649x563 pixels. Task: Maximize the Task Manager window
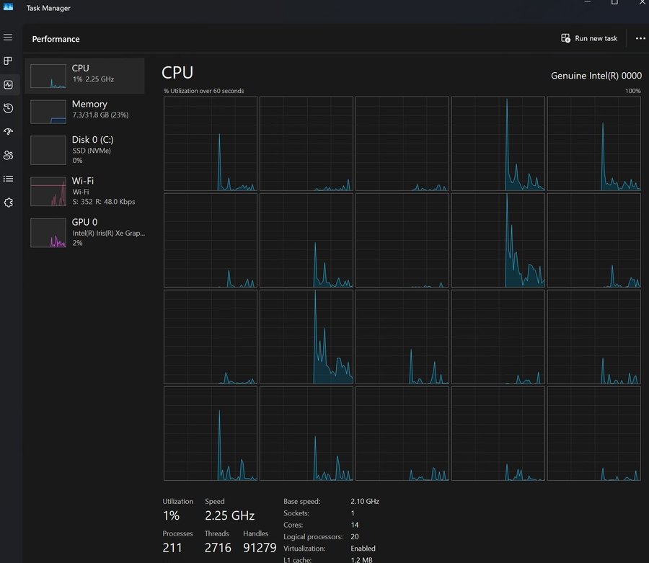(x=614, y=3)
